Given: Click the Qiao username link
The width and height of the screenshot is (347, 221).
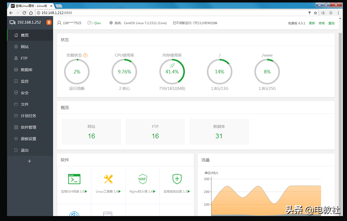Looking at the screenshot, I should pos(97,23).
